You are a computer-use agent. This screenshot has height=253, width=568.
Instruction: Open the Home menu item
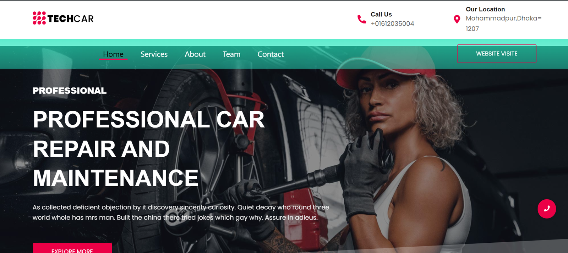pyautogui.click(x=113, y=54)
